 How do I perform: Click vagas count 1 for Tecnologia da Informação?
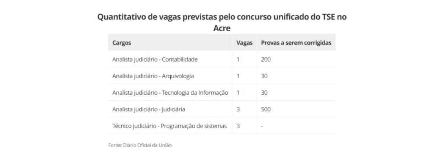click(x=238, y=92)
